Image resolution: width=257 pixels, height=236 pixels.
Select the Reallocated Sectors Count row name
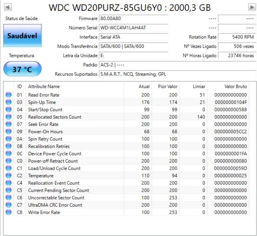55,117
